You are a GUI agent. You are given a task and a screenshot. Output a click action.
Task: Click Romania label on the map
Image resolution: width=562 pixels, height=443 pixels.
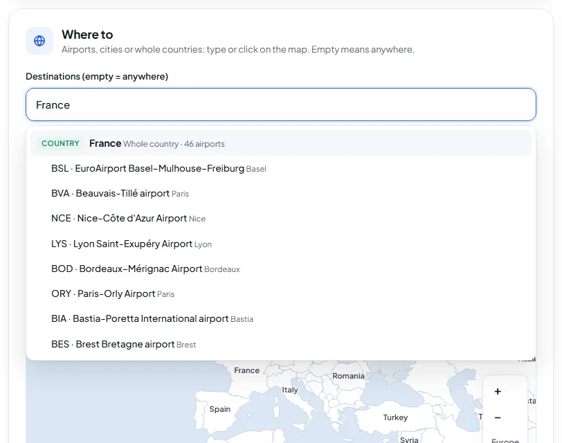click(348, 376)
